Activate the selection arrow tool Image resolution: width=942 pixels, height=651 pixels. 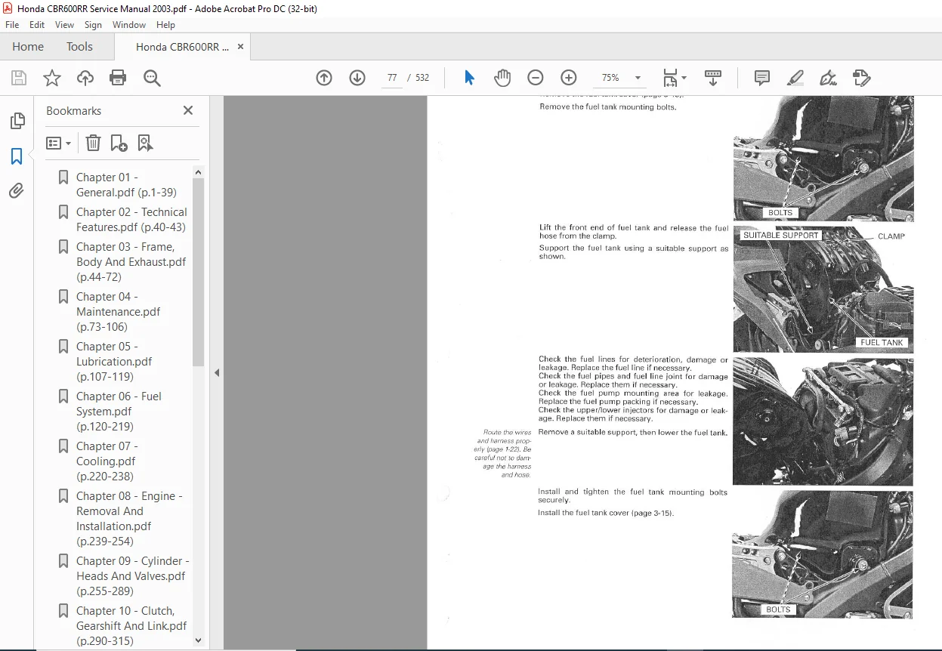[469, 78]
